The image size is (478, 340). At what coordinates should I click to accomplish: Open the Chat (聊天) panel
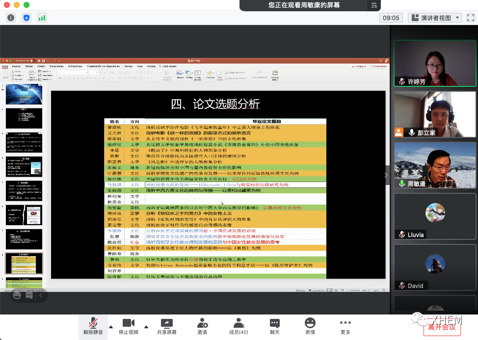(x=274, y=326)
